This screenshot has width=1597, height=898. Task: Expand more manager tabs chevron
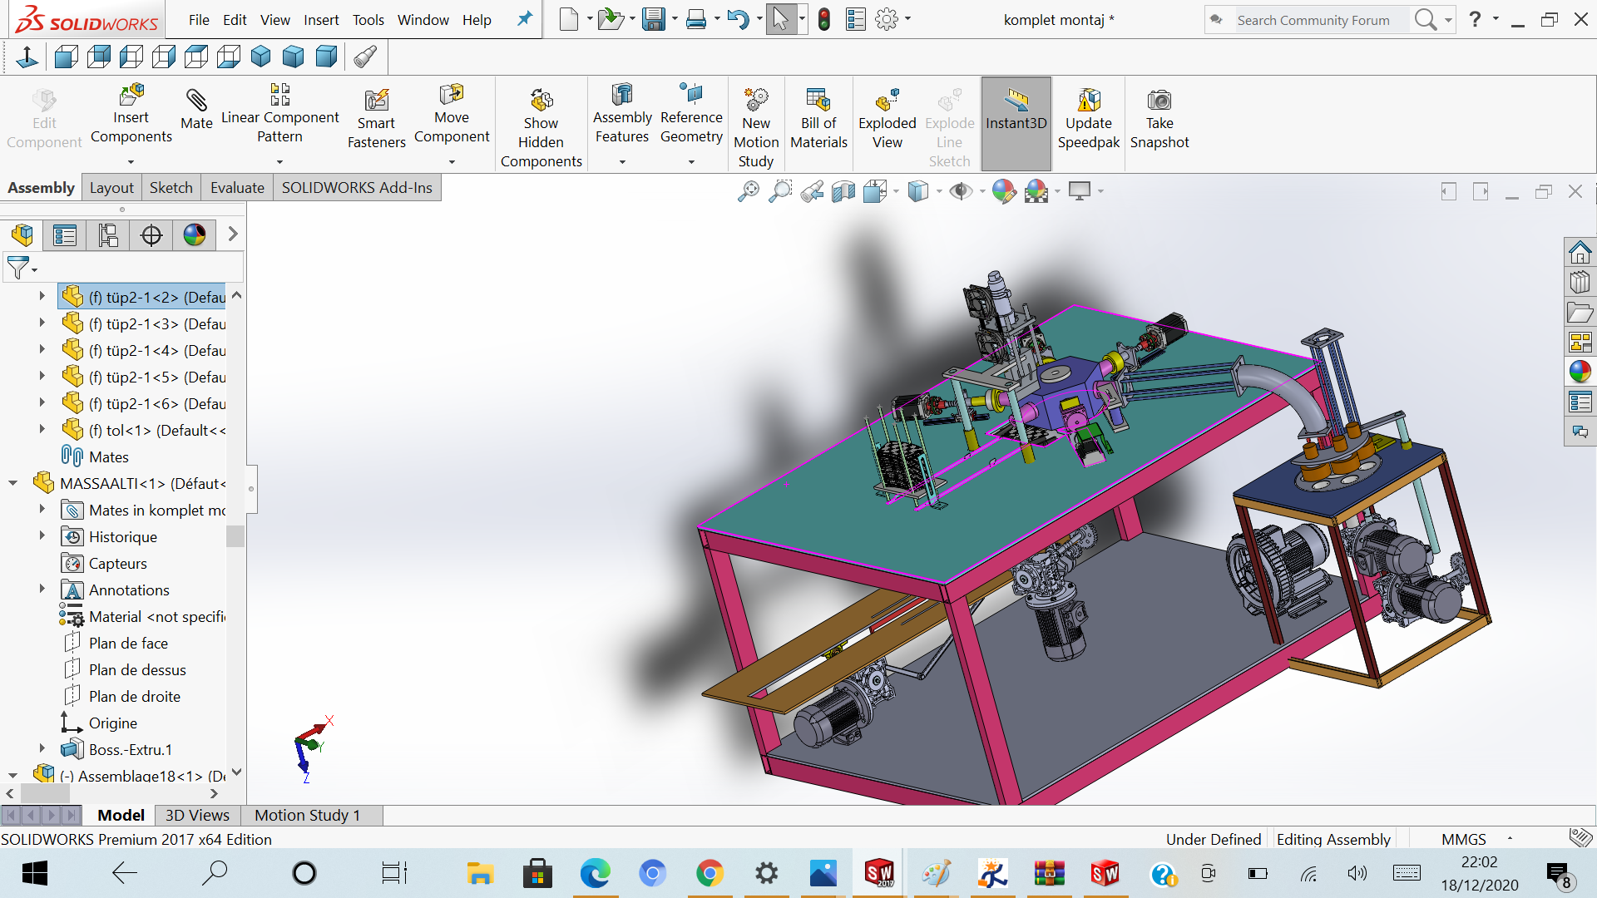click(233, 235)
